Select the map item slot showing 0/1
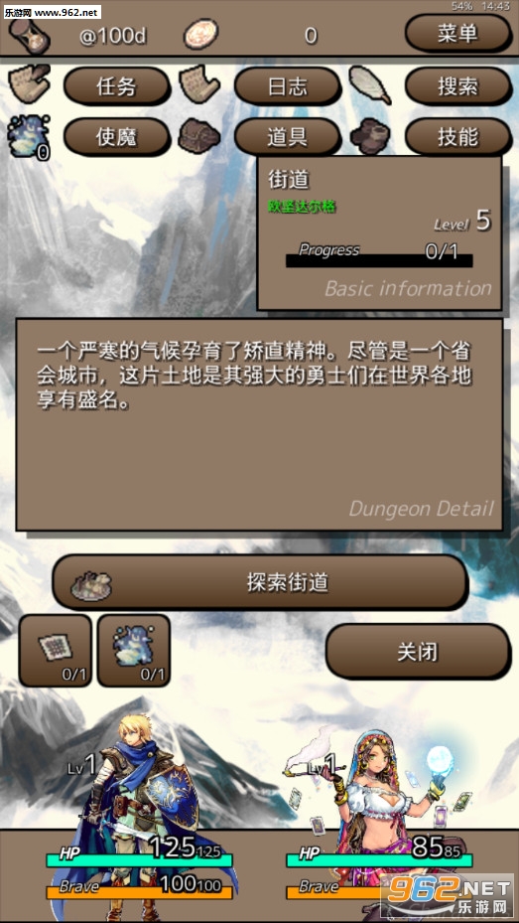Image resolution: width=519 pixels, height=923 pixels. click(x=56, y=651)
